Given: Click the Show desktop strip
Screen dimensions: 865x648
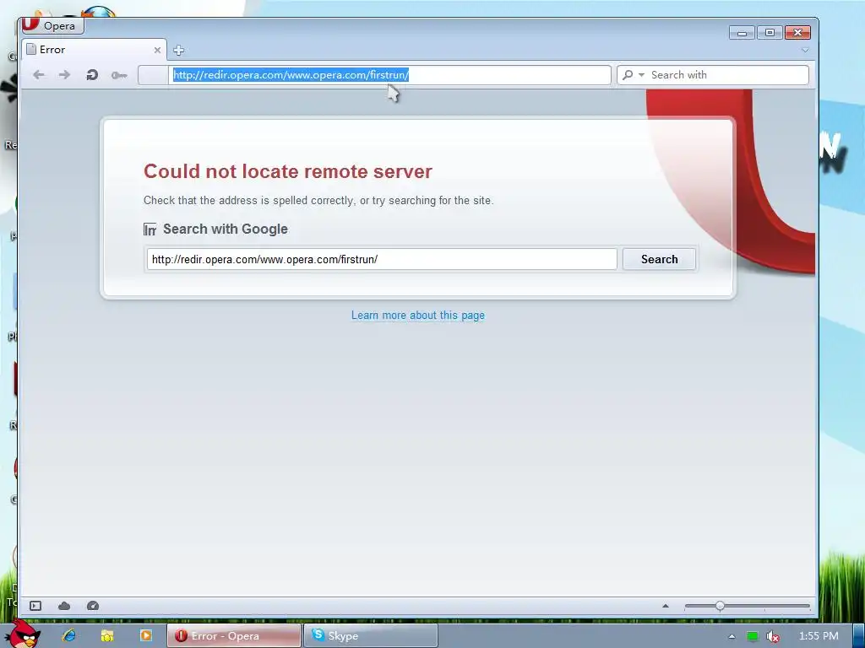Looking at the screenshot, I should click(x=859, y=636).
